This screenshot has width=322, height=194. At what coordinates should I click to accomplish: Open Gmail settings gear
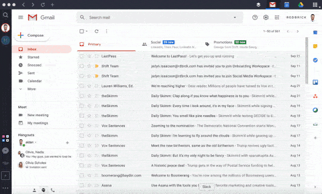(266, 18)
